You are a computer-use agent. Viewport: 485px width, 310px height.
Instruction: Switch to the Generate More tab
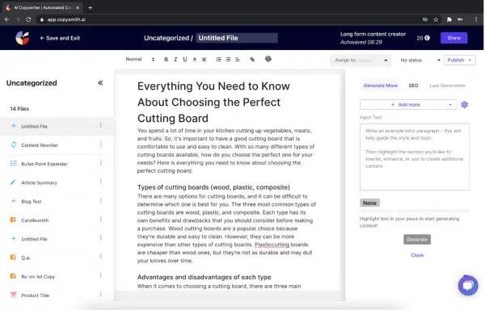381,86
